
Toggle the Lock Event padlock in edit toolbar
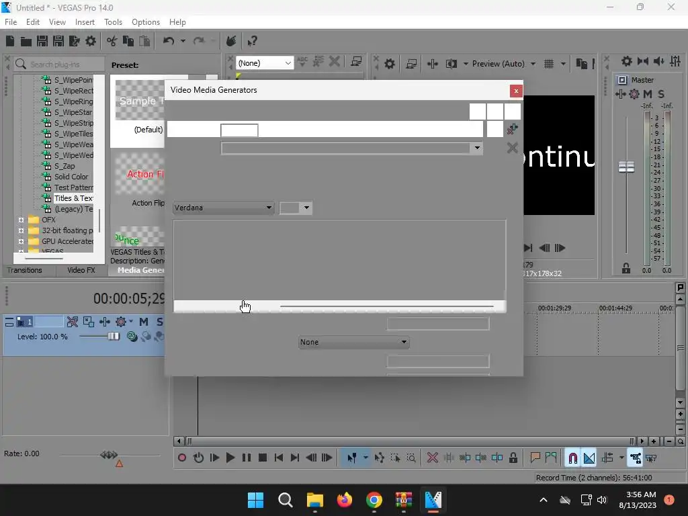pyautogui.click(x=513, y=458)
